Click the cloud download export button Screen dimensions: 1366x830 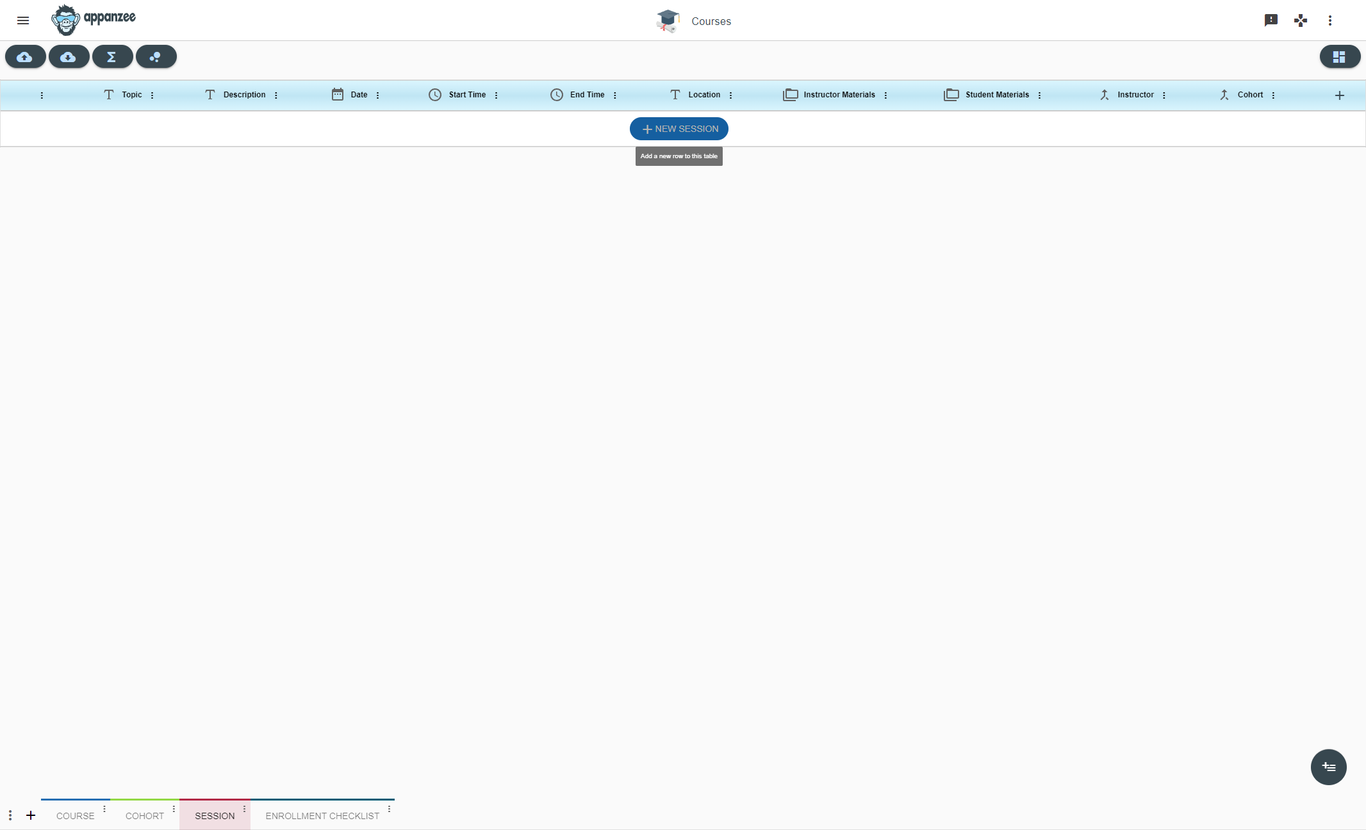(69, 57)
